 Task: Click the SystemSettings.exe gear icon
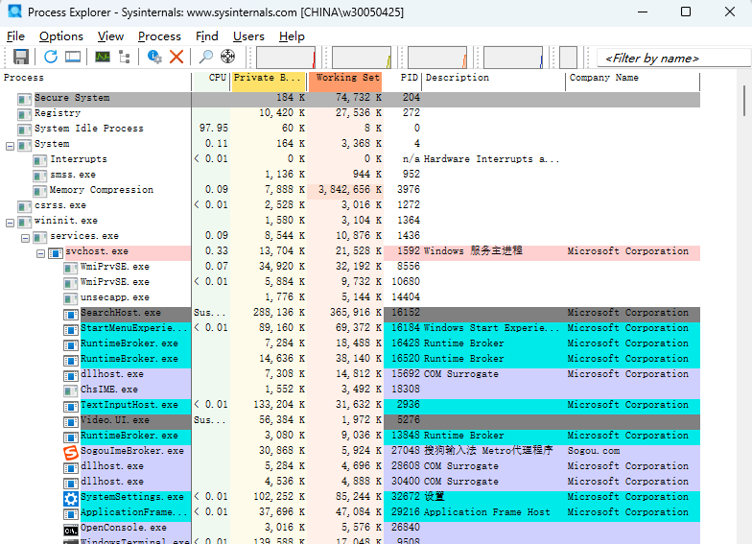[71, 499]
